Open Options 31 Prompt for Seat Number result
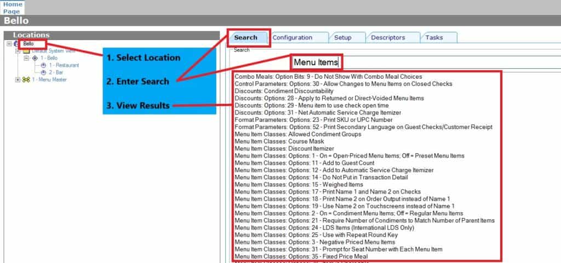This screenshot has width=561, height=263. 339,249
